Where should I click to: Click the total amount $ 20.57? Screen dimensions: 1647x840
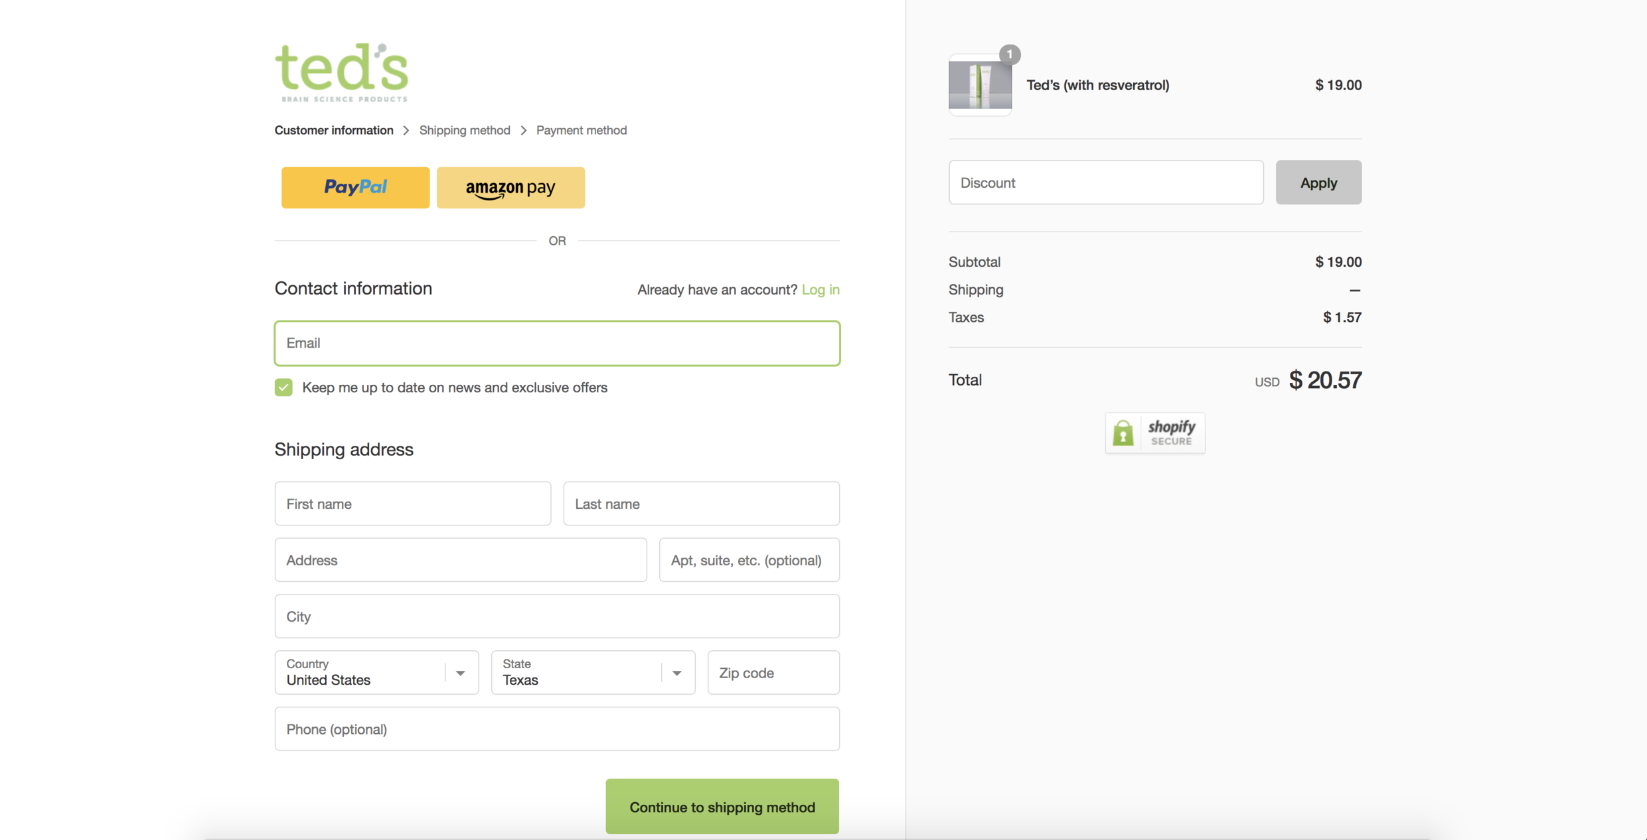pos(1325,380)
